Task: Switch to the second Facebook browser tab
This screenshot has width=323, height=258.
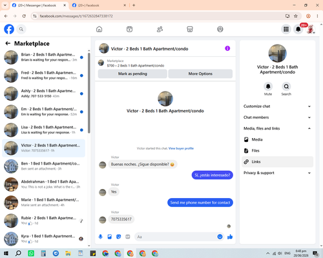Action: pyautogui.click(x=99, y=5)
